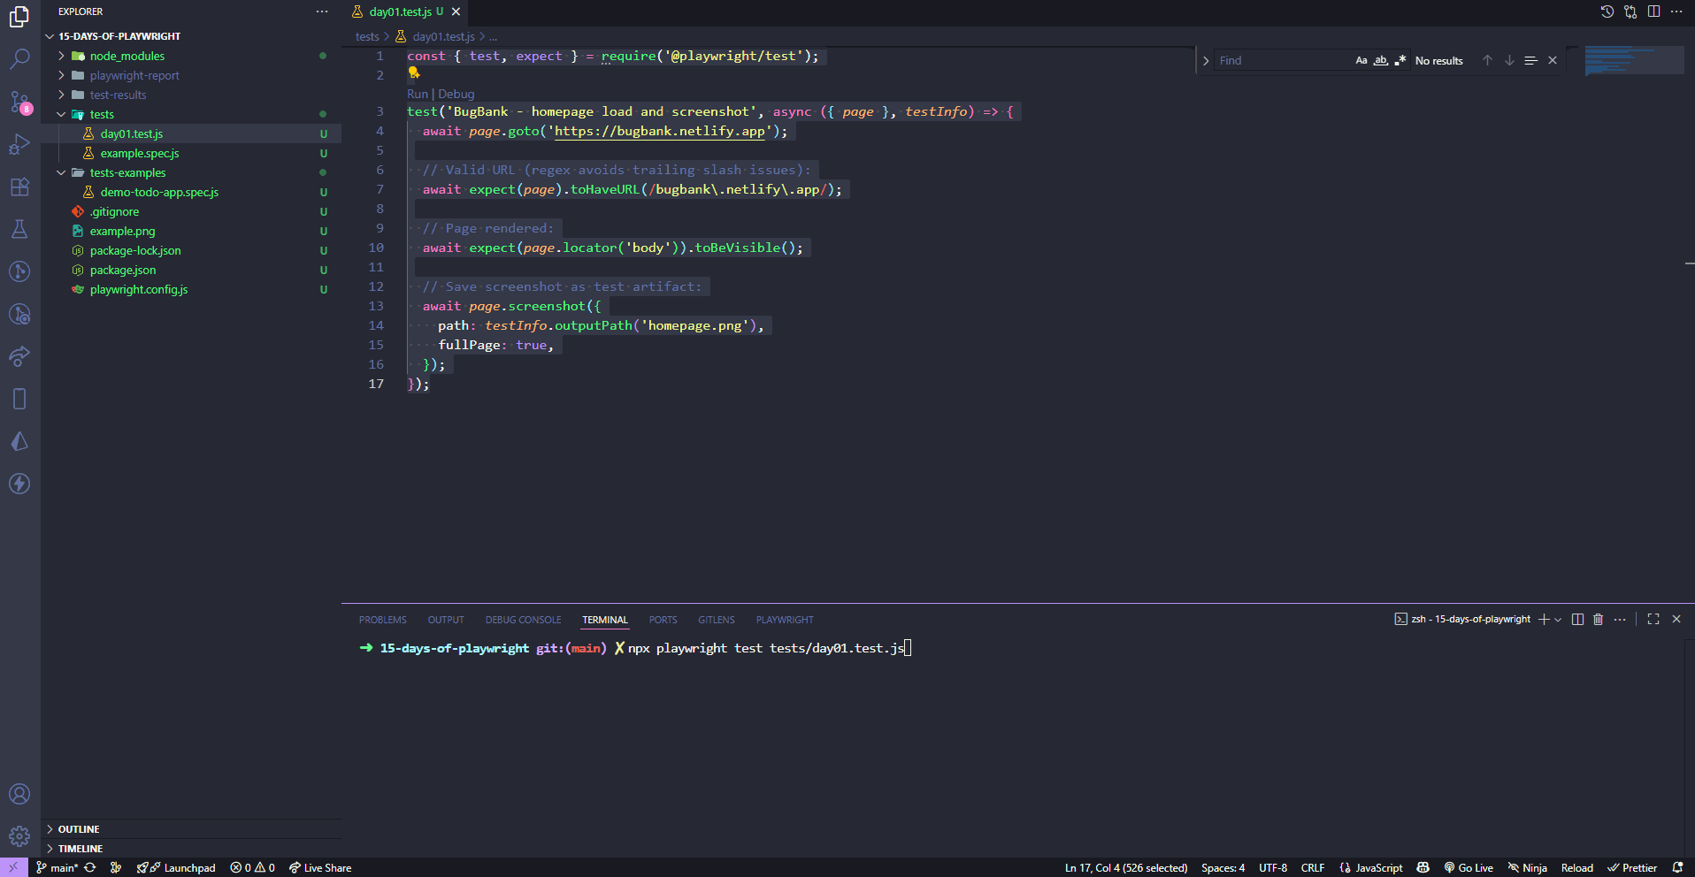Open the Testing flask view
Image resolution: width=1695 pixels, height=877 pixels.
coord(19,229)
